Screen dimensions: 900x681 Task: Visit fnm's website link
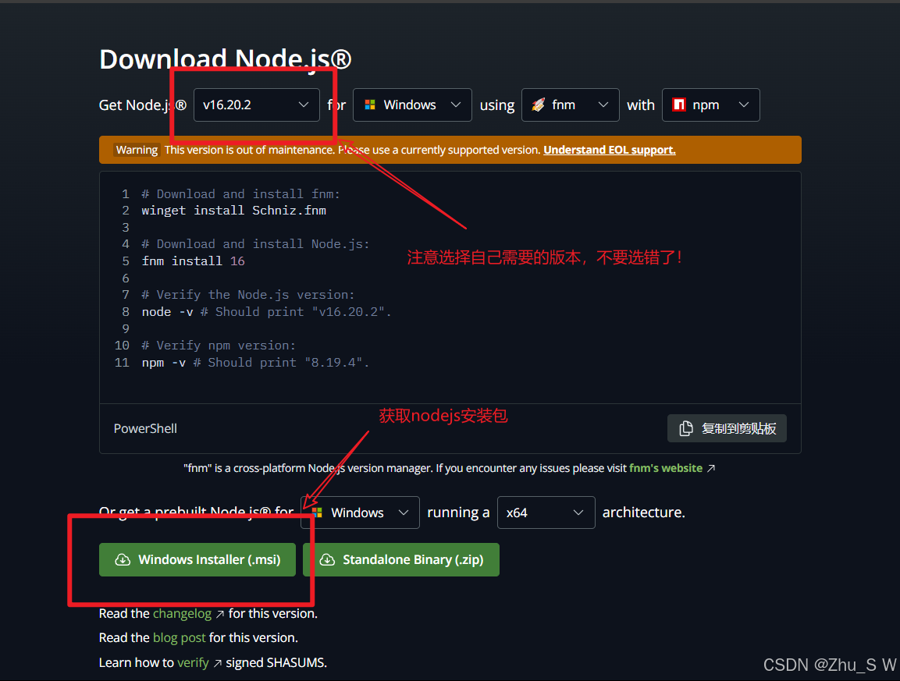(666, 468)
